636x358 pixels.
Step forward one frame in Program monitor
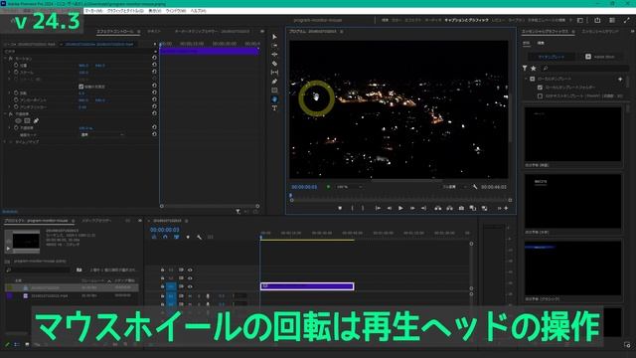[x=412, y=208]
